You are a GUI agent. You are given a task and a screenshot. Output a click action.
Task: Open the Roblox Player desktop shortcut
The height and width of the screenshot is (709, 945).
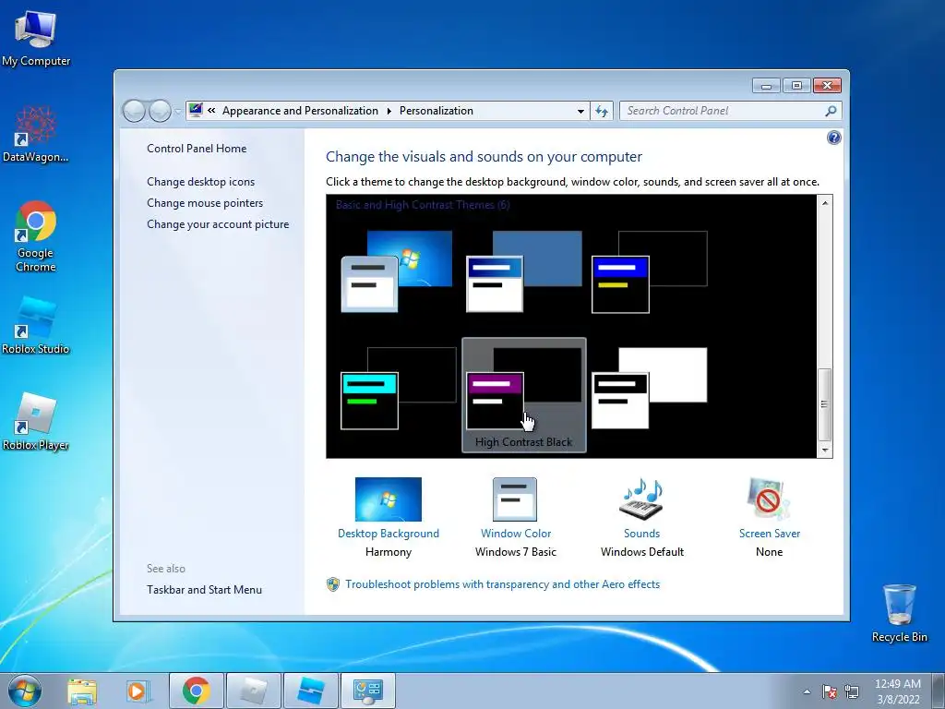point(36,421)
